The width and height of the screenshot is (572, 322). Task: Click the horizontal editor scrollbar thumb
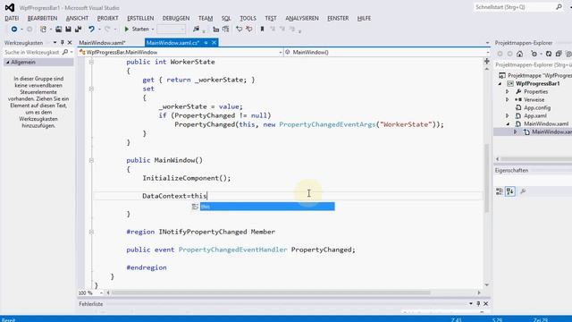coord(271,292)
